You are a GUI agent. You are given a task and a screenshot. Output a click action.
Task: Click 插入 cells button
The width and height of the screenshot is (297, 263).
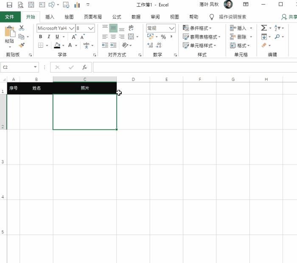pos(238,28)
